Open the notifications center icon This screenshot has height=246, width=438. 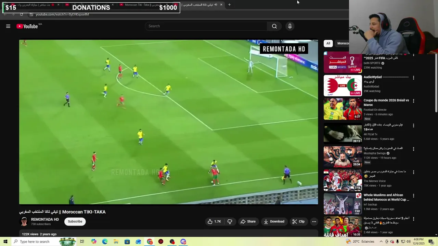(x=431, y=242)
